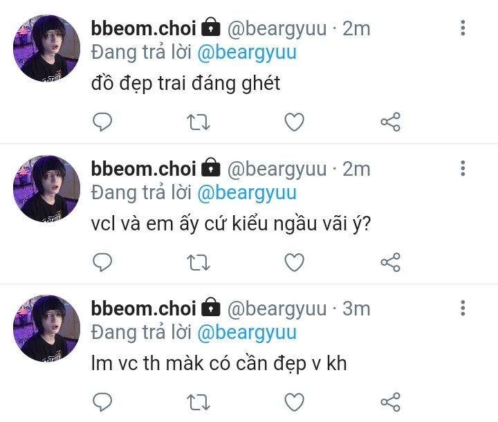
Task: Open more options for "lm vc th" tweet
Action: (x=463, y=308)
